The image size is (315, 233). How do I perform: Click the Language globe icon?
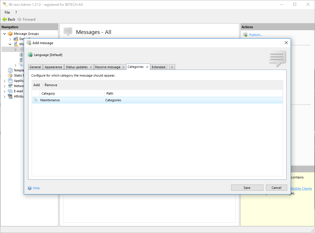point(30,55)
